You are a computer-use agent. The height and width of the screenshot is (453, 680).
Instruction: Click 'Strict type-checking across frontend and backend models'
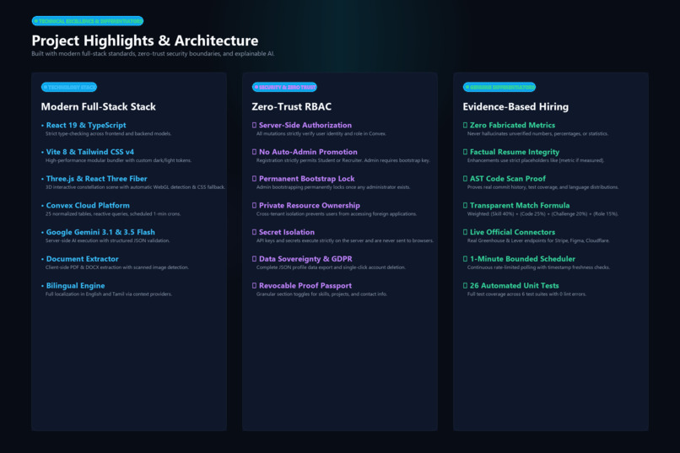(109, 133)
